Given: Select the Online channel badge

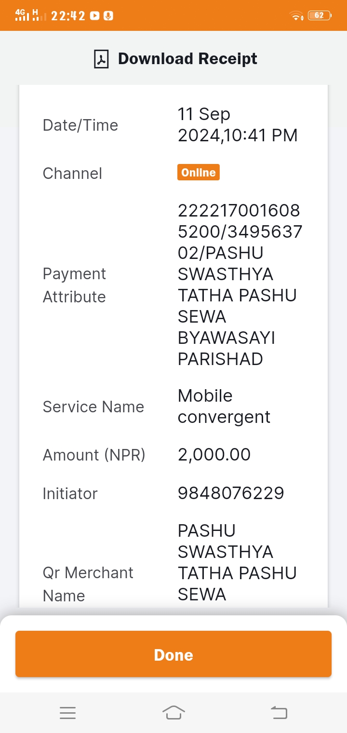Looking at the screenshot, I should (198, 172).
